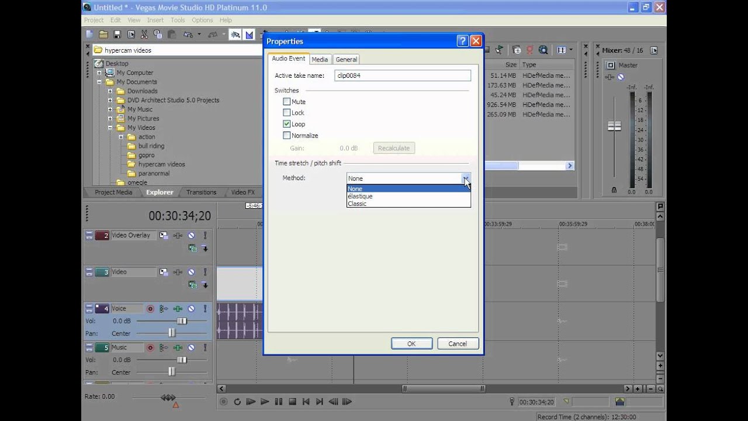
Task: Adjust the Voice track volume slider
Action: tap(182, 321)
